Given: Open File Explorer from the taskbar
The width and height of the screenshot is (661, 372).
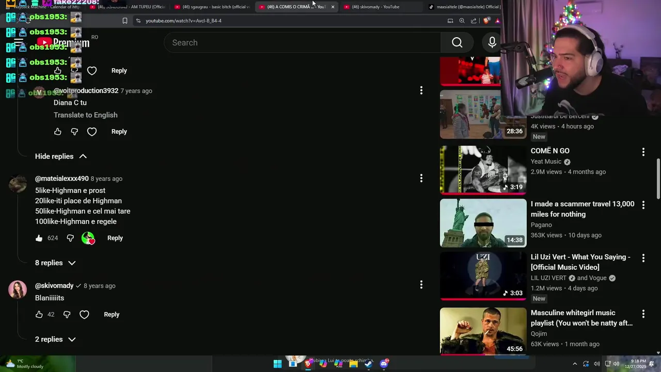Looking at the screenshot, I should pyautogui.click(x=353, y=364).
